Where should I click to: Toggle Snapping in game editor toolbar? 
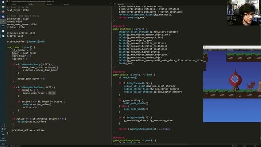pyautogui.click(x=230, y=50)
